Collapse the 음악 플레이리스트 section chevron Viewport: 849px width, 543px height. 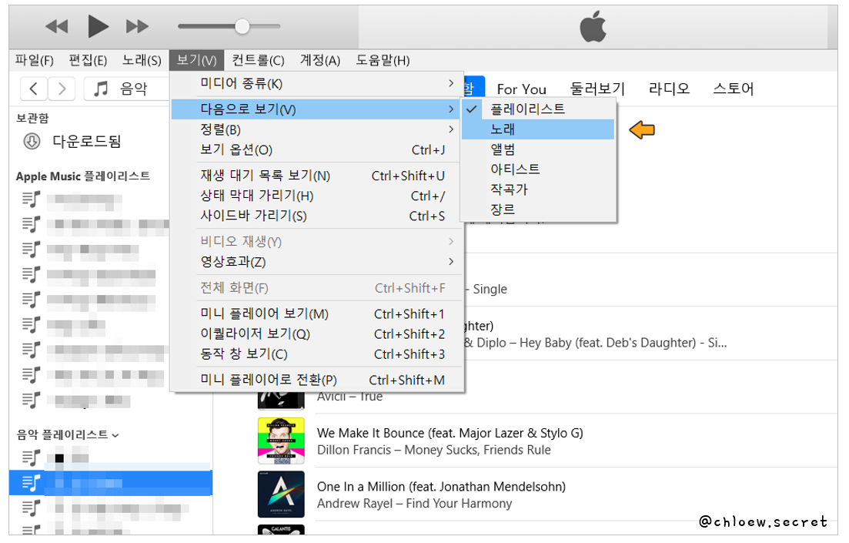(x=115, y=435)
